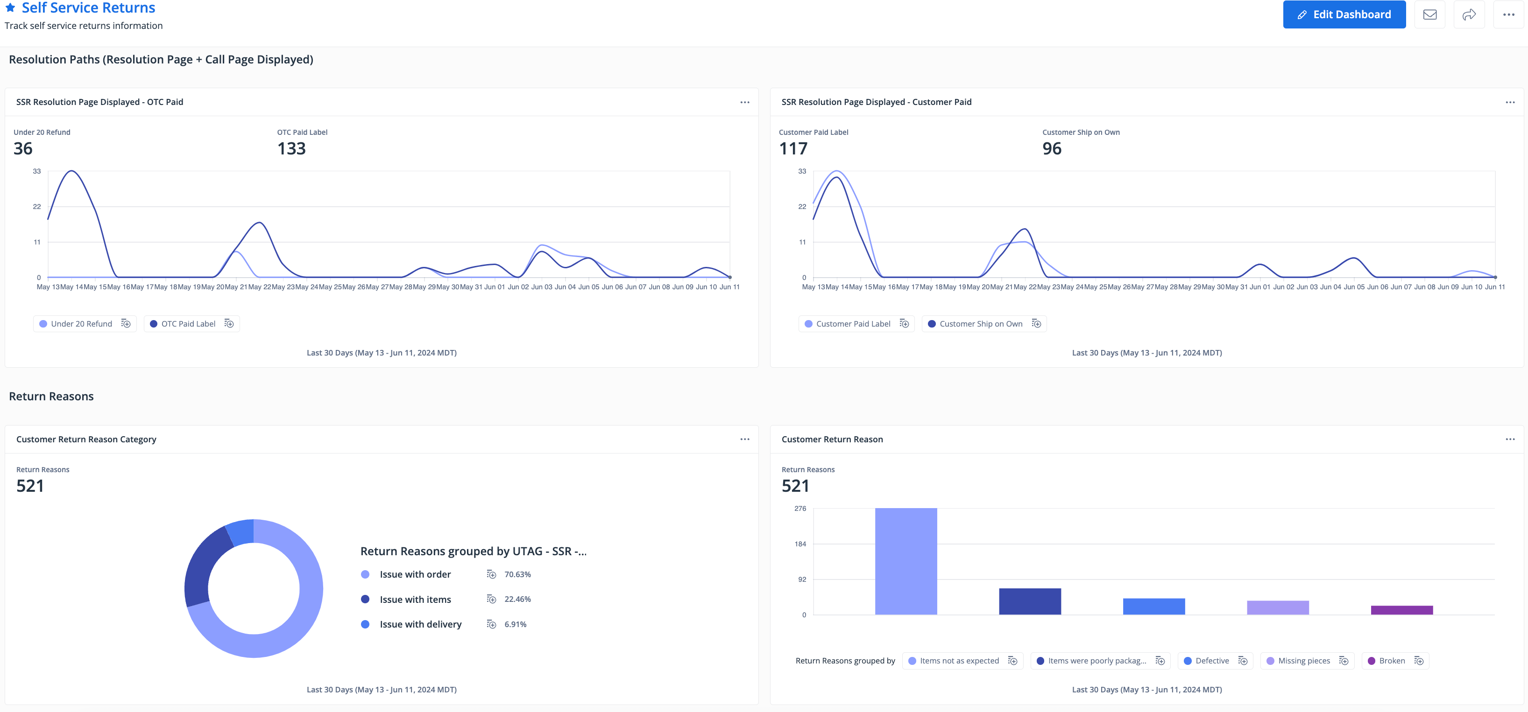Click filter icon next to Defective legend
The height and width of the screenshot is (712, 1528).
1243,661
